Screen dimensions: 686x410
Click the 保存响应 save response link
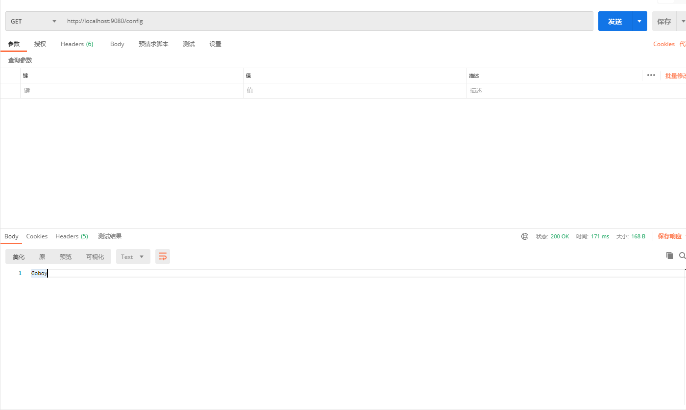(x=669, y=236)
